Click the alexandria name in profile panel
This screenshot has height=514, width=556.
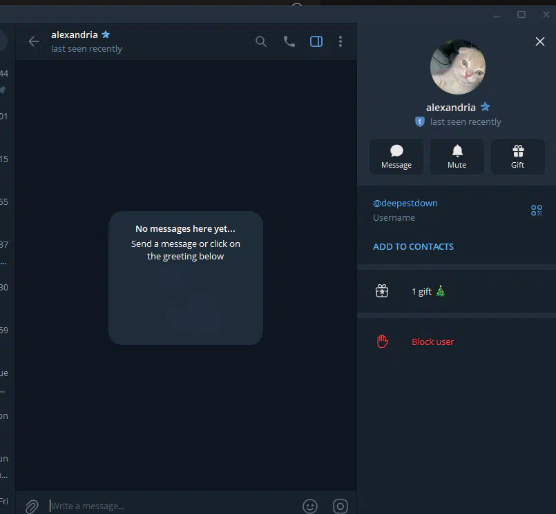(x=451, y=108)
